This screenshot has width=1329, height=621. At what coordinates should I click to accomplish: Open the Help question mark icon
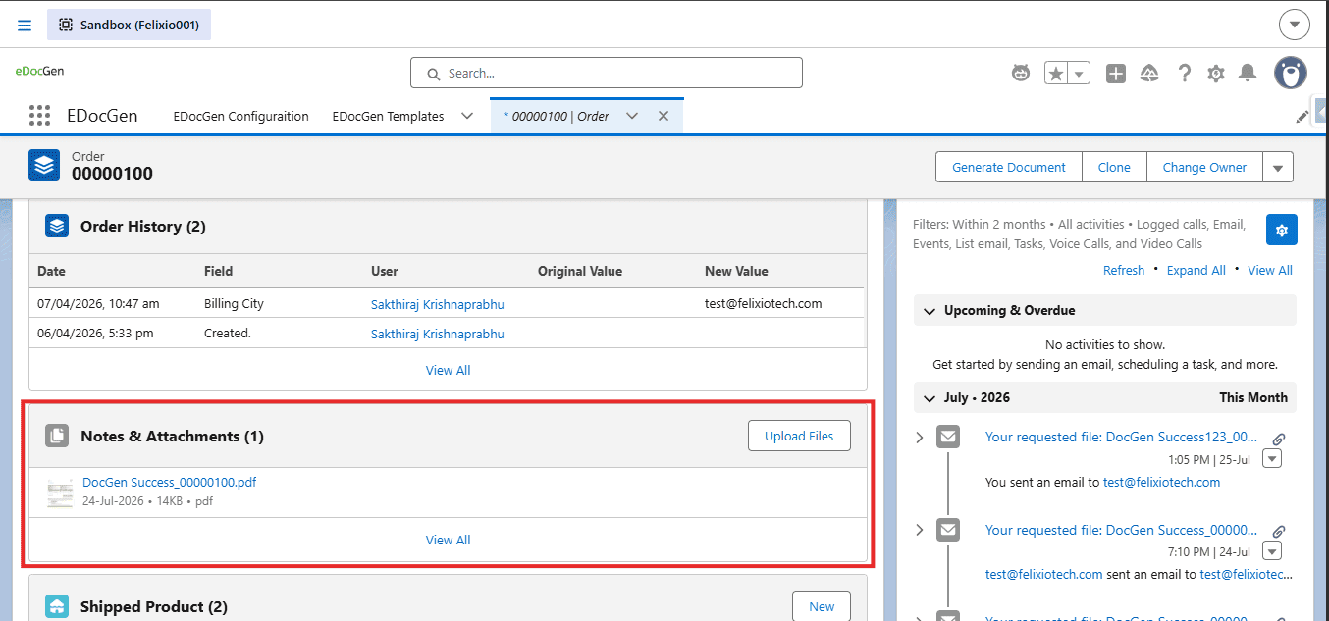click(x=1185, y=74)
